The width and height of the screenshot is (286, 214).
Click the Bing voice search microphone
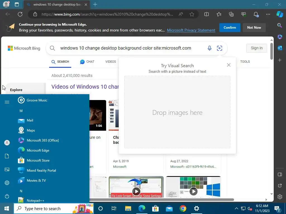point(209,48)
